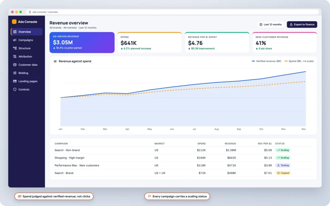Viewport: 330px width, 206px height.
Task: Toggle the Verified revenue ($K) legend entry
Action: click(x=267, y=61)
